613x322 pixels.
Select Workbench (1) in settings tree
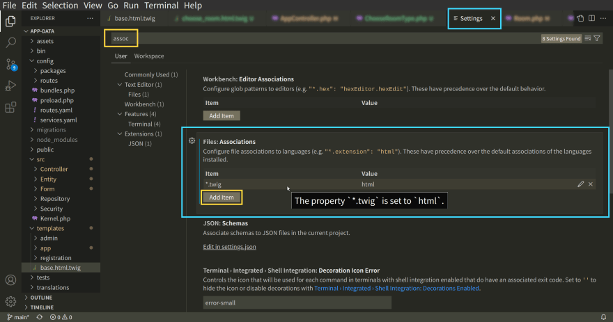pyautogui.click(x=144, y=104)
